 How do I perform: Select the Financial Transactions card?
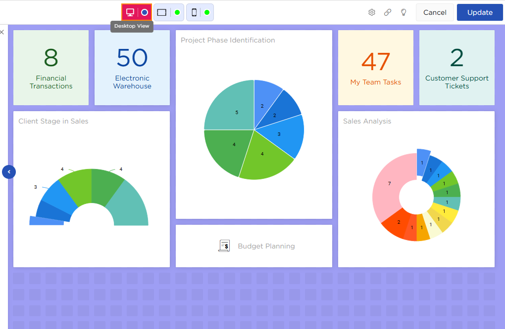51,68
